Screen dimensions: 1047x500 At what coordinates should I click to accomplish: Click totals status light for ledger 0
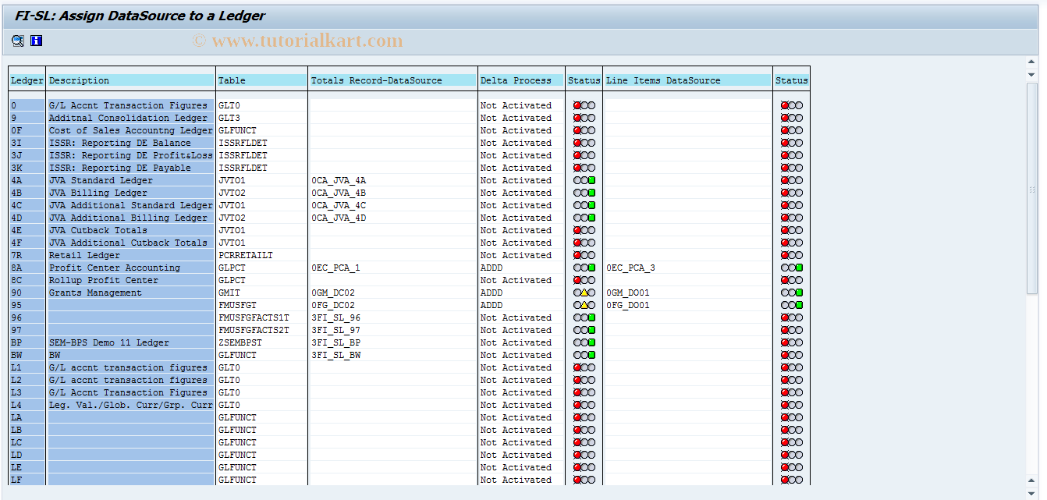pos(584,105)
